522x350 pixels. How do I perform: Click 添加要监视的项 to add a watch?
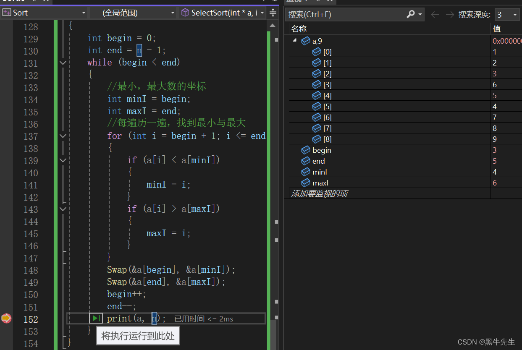coord(319,193)
